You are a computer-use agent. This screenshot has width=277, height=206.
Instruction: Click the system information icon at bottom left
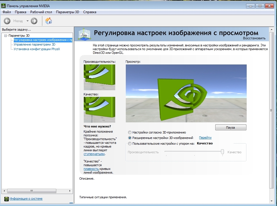click(6, 199)
